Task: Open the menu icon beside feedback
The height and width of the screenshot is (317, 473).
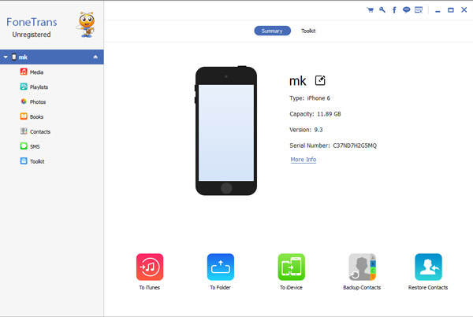Action: [419, 10]
